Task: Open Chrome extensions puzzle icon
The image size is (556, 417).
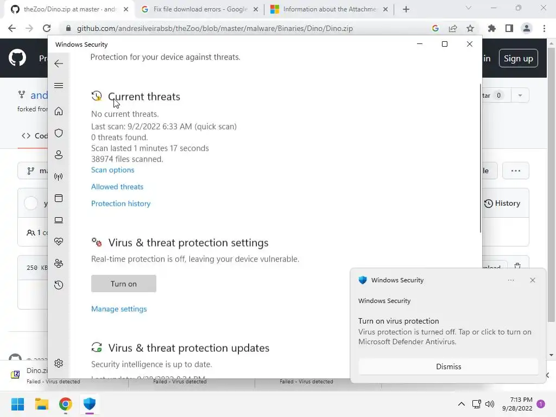Action: (491, 28)
